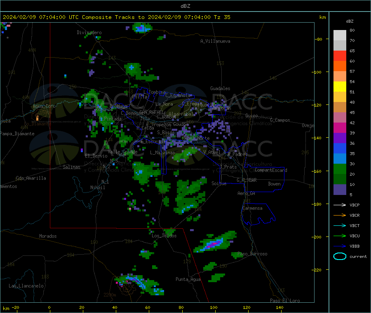Click the orange VBCR arrow legend icon

[x=340, y=215]
